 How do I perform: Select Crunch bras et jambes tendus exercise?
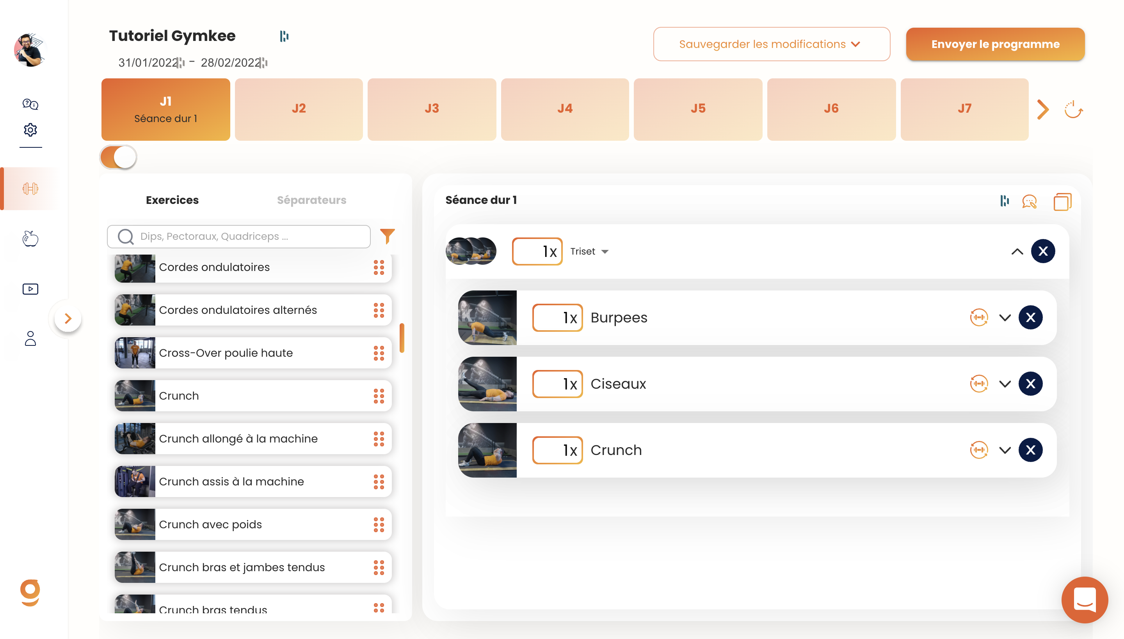pyautogui.click(x=253, y=567)
